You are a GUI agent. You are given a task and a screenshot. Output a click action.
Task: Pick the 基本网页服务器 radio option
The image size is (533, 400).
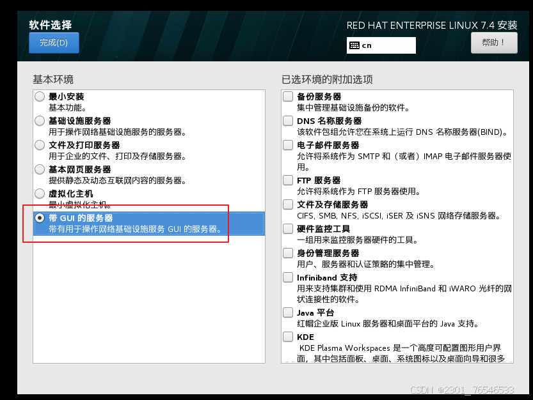(40, 169)
